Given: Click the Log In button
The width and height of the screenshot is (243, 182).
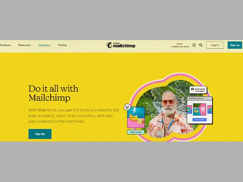Looking at the screenshot, I should coord(215,45).
